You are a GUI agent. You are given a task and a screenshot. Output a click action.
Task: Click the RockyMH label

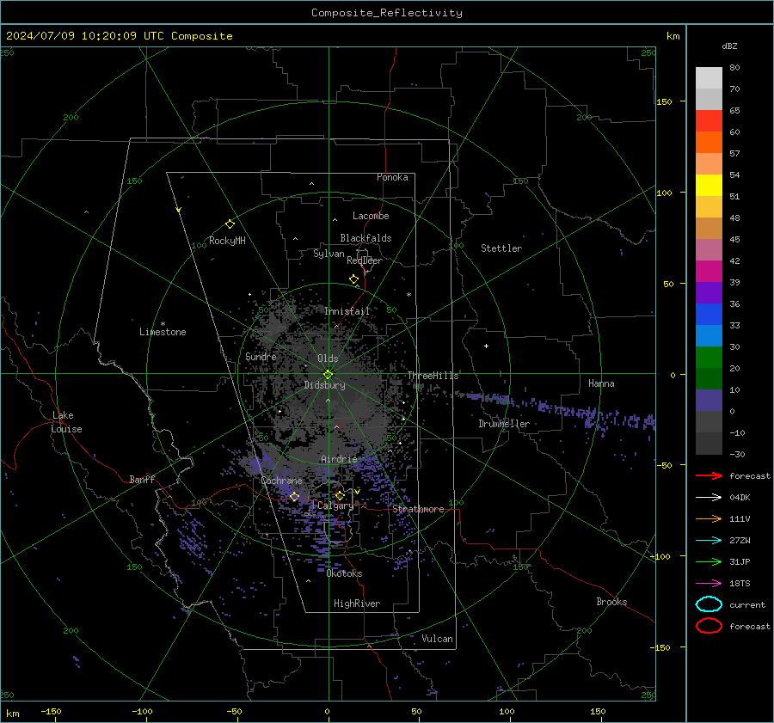(x=227, y=241)
